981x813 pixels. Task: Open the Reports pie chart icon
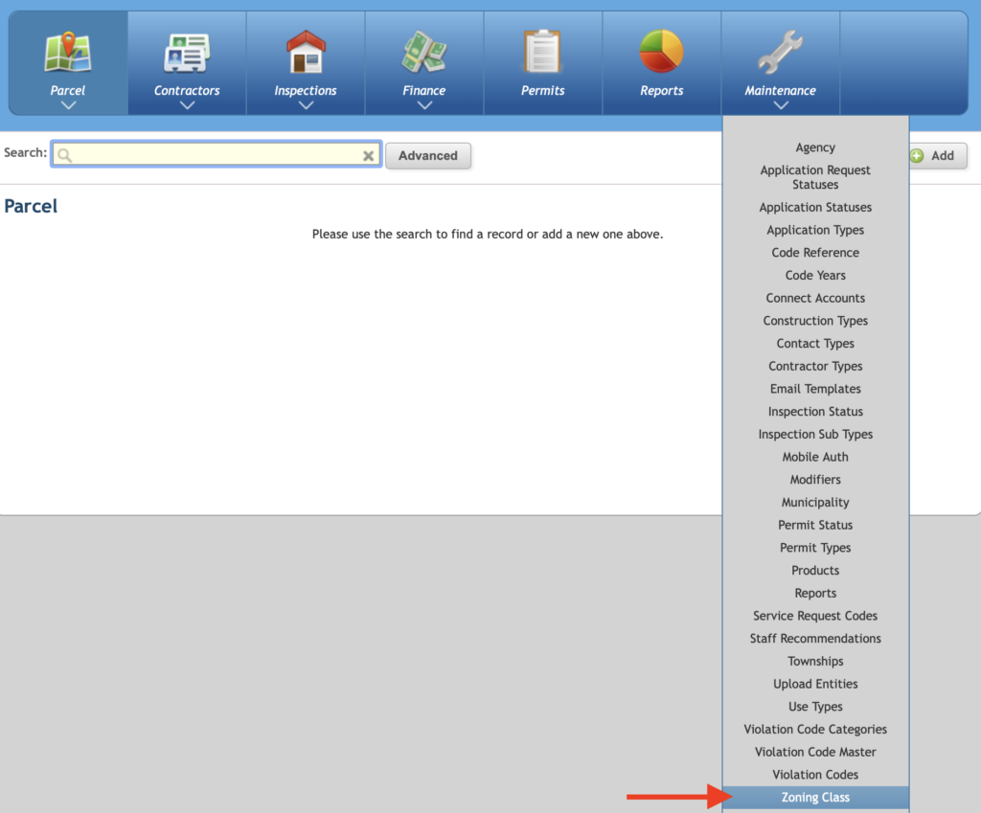tap(661, 52)
